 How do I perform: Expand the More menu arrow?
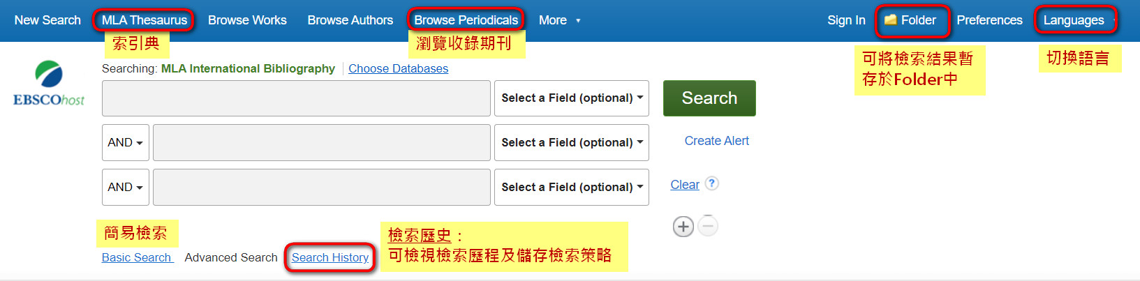(578, 21)
